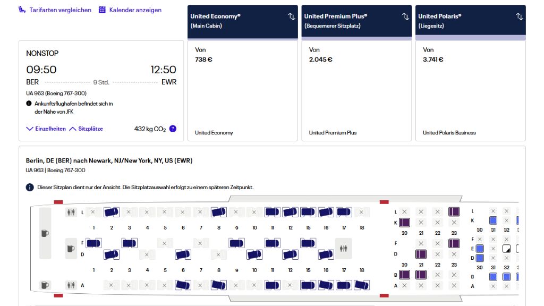Expand the Einzelheiten flight details
The height and width of the screenshot is (306, 544).
(x=46, y=129)
